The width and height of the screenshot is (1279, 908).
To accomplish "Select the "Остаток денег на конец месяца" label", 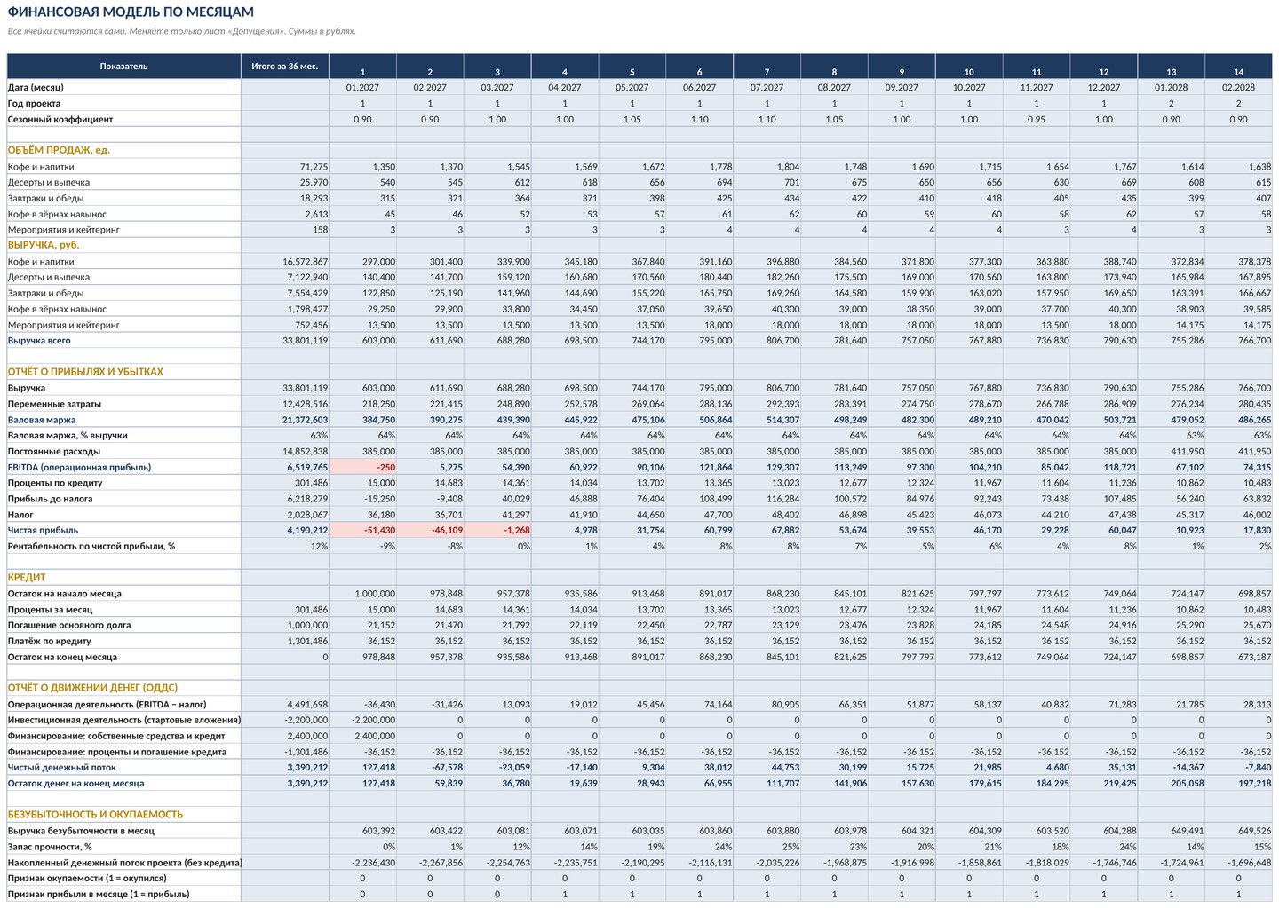I will pos(75,784).
